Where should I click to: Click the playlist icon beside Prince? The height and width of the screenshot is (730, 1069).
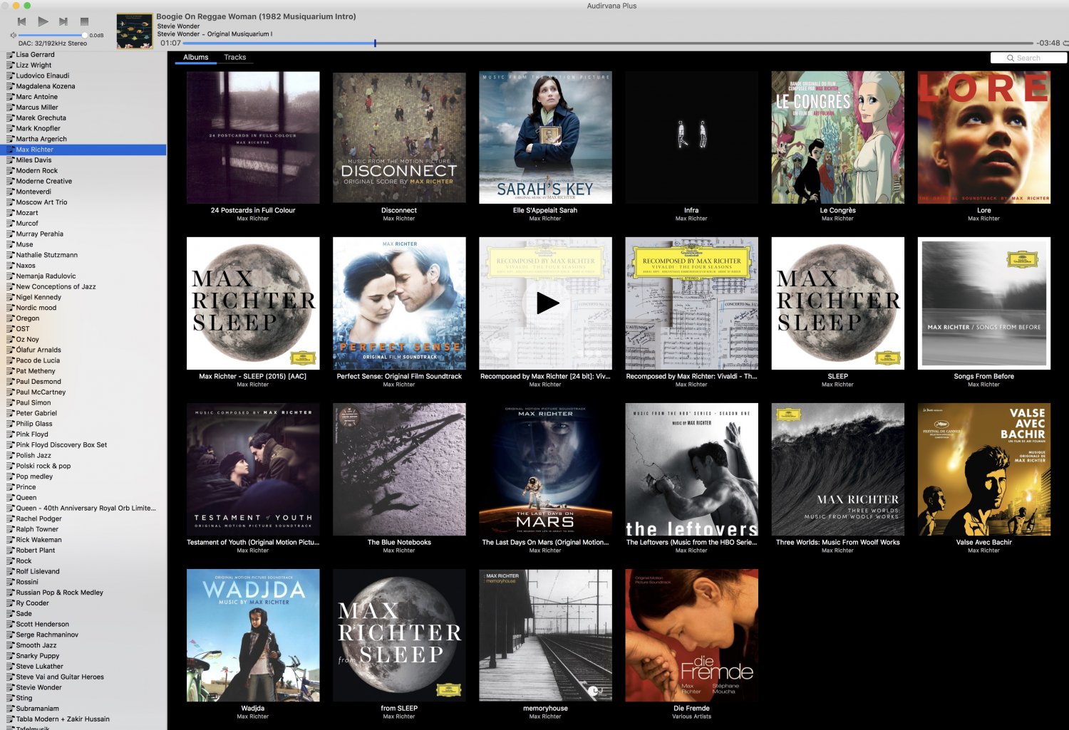tap(10, 487)
